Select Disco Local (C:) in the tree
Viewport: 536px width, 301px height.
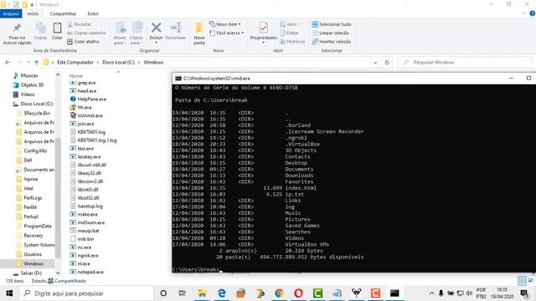(37, 104)
